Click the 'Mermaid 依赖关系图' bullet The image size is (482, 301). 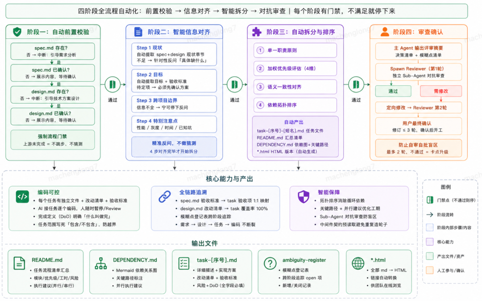[137, 271]
